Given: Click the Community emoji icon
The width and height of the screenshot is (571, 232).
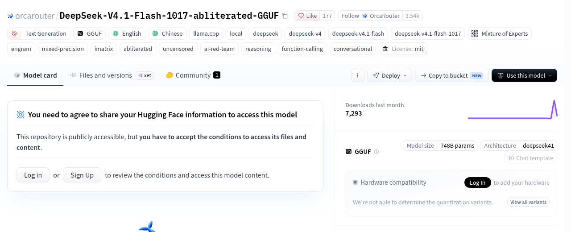Looking at the screenshot, I should point(170,75).
